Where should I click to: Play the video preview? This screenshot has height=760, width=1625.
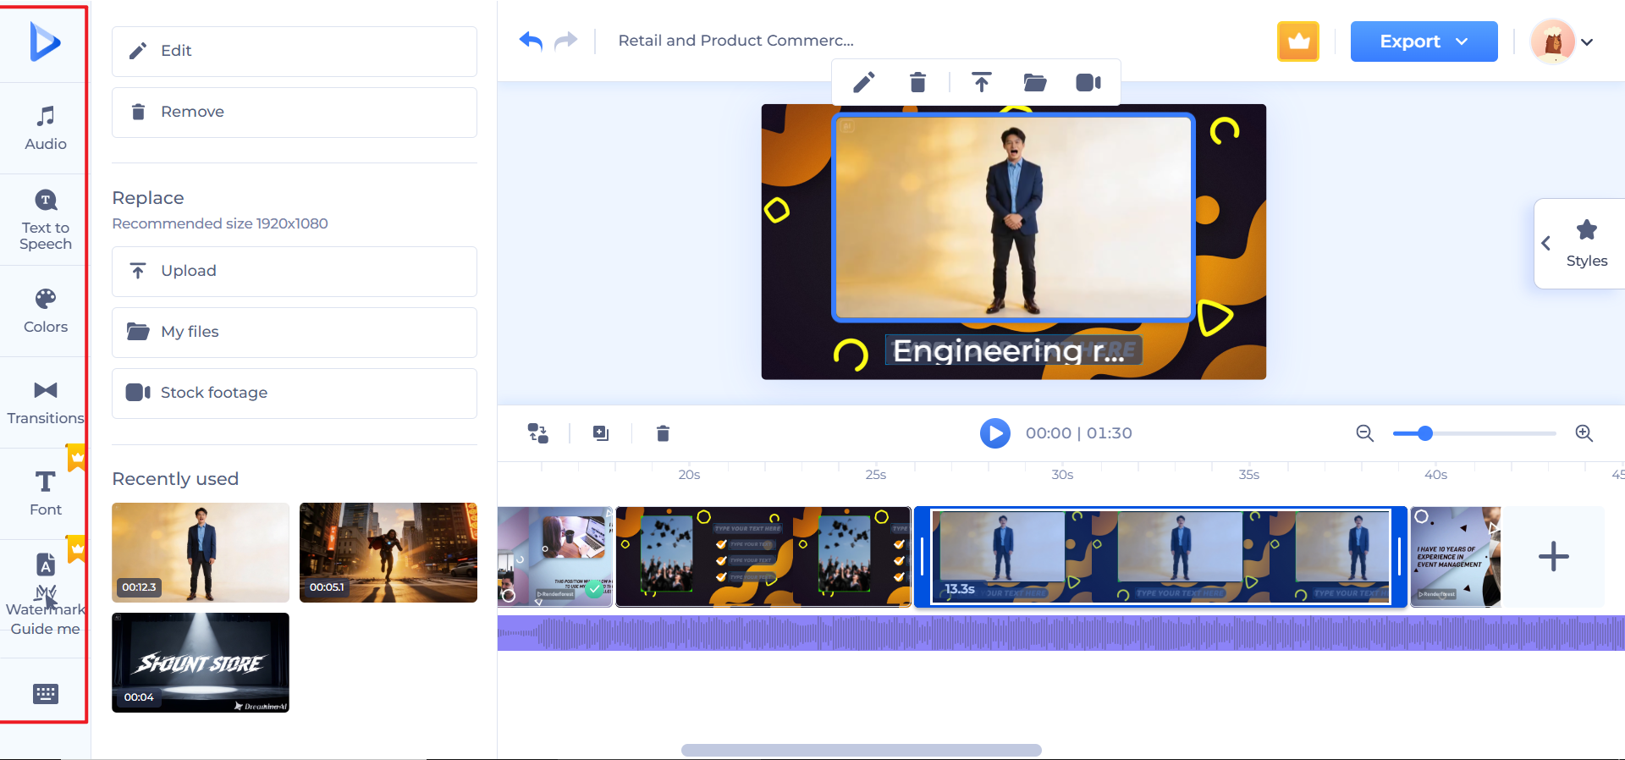[x=995, y=433]
